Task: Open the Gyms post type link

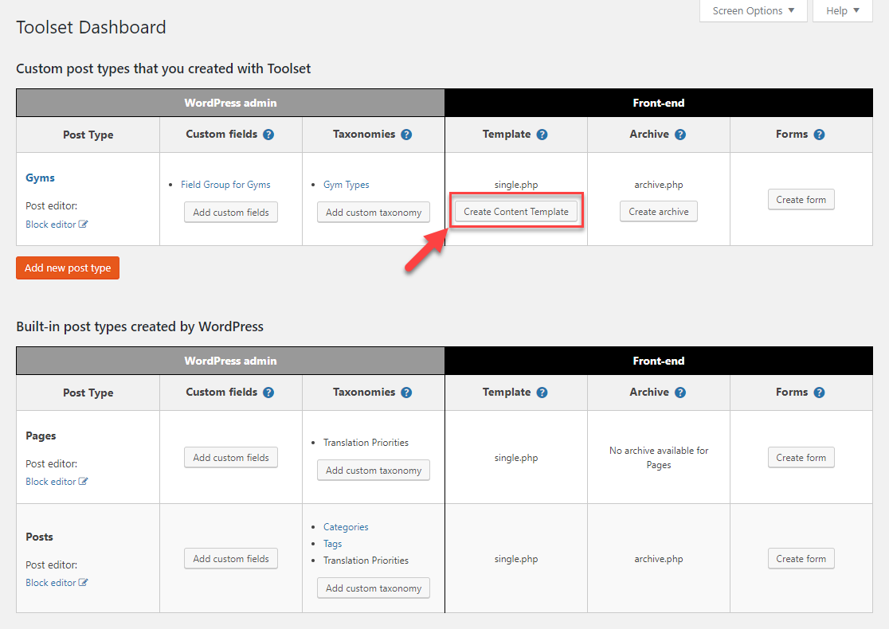Action: [41, 178]
